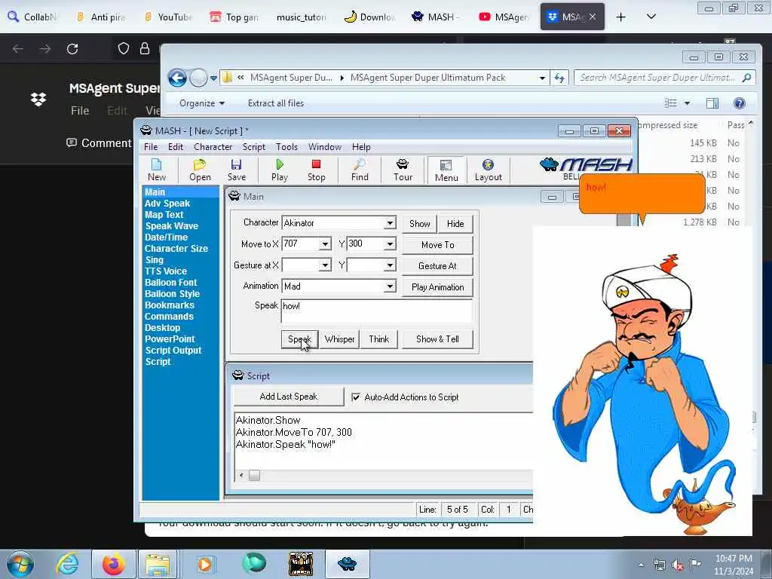Screen dimensions: 772x579
Task: Open the Edit menu in MASH
Action: point(175,147)
